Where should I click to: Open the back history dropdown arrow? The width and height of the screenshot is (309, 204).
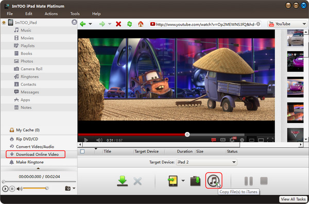pos(90,24)
